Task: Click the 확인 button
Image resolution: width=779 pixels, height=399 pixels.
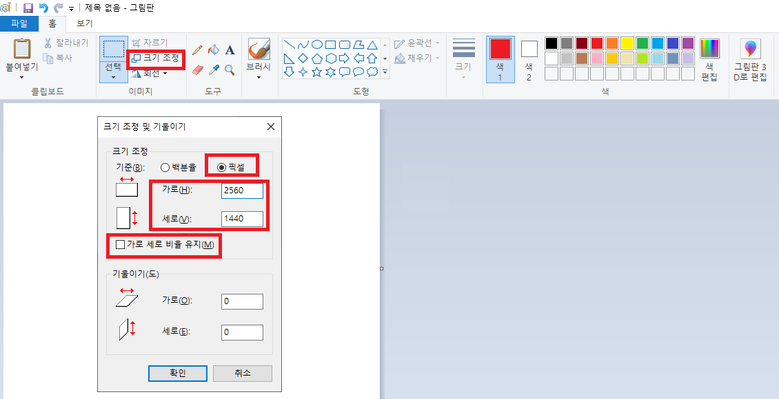Action: coord(178,373)
